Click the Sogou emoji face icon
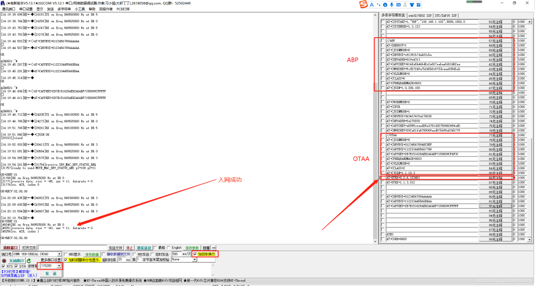Viewport: 535px width, 286px height. click(385, 5)
